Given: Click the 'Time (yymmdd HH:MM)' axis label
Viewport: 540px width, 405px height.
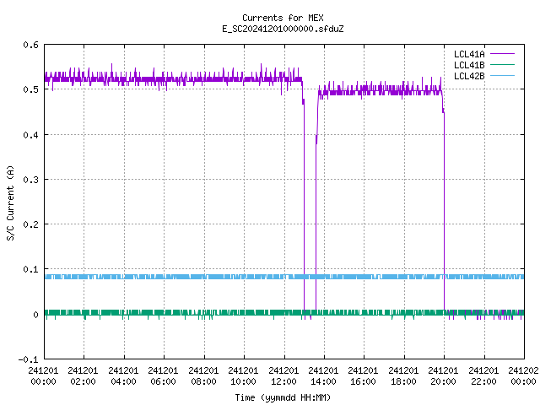Looking at the screenshot, I should 283,397.
